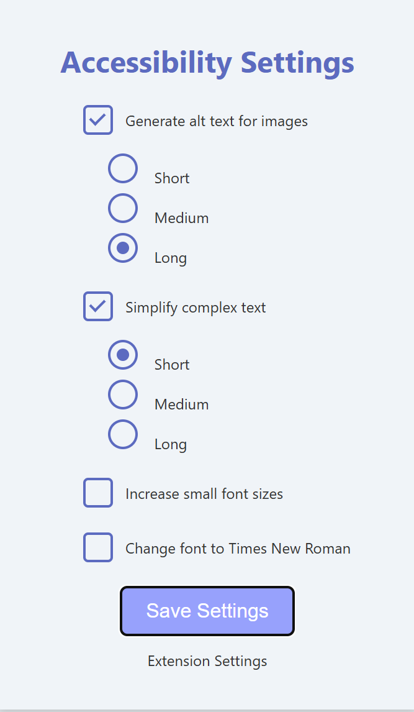Click the "Simplify complex text" label text

pos(196,308)
